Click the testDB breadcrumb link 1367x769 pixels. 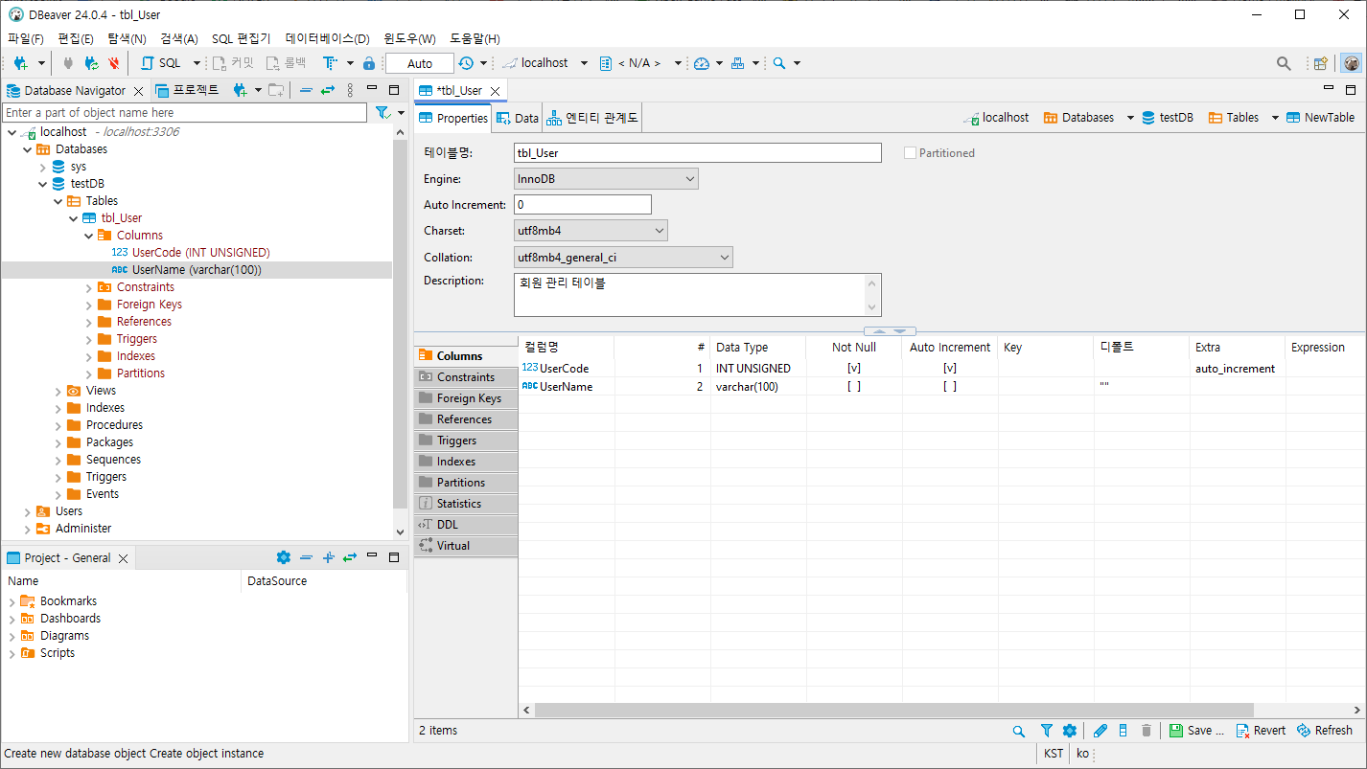[1167, 118]
